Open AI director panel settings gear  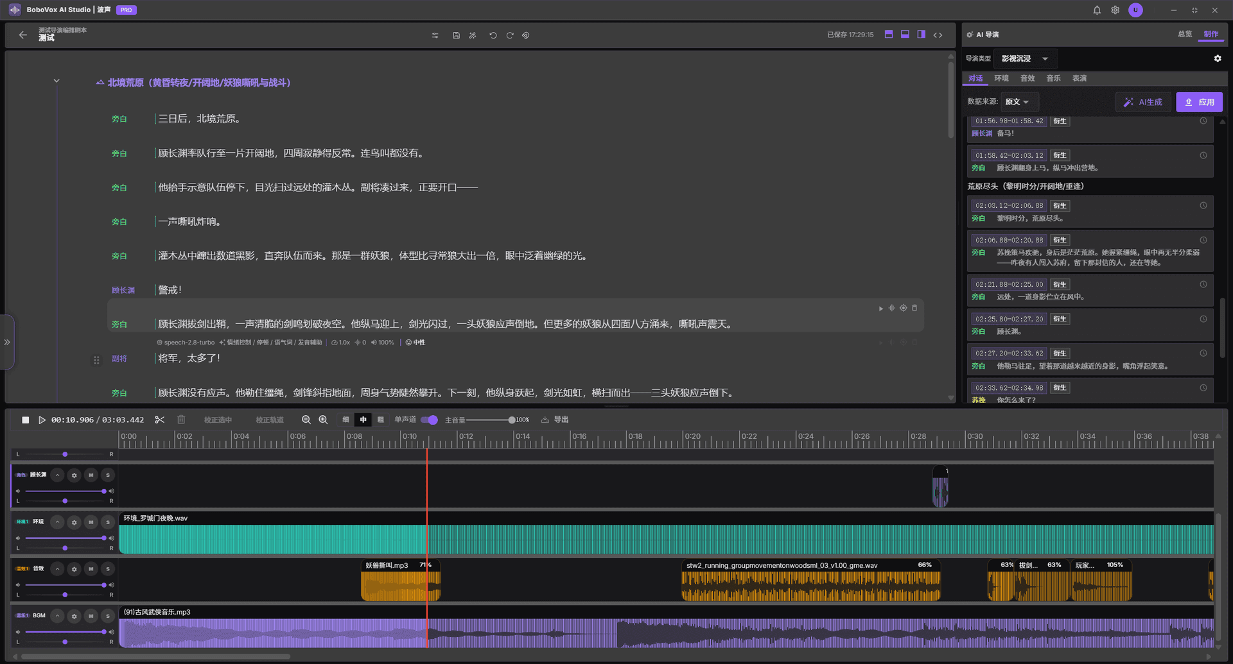[x=1218, y=58]
